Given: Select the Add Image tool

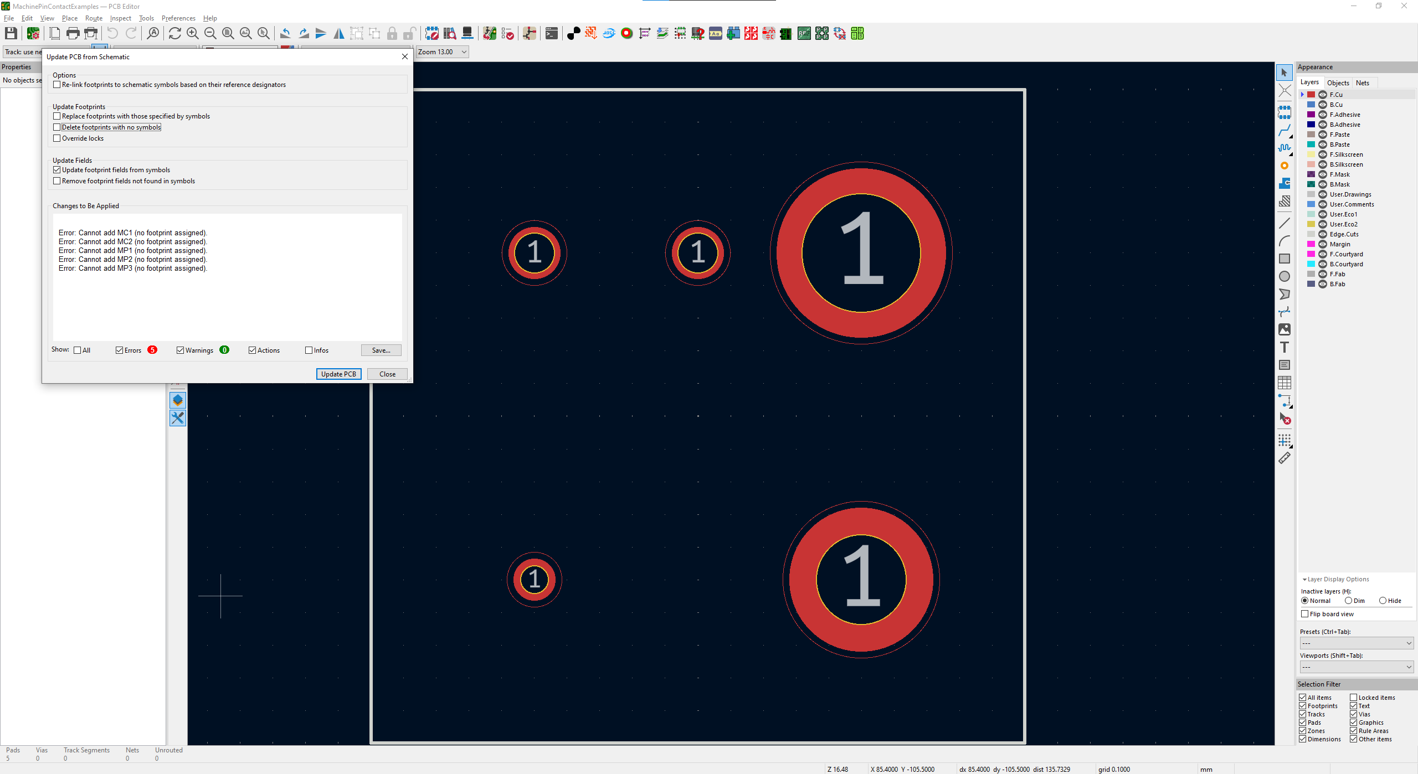Looking at the screenshot, I should coord(1284,329).
